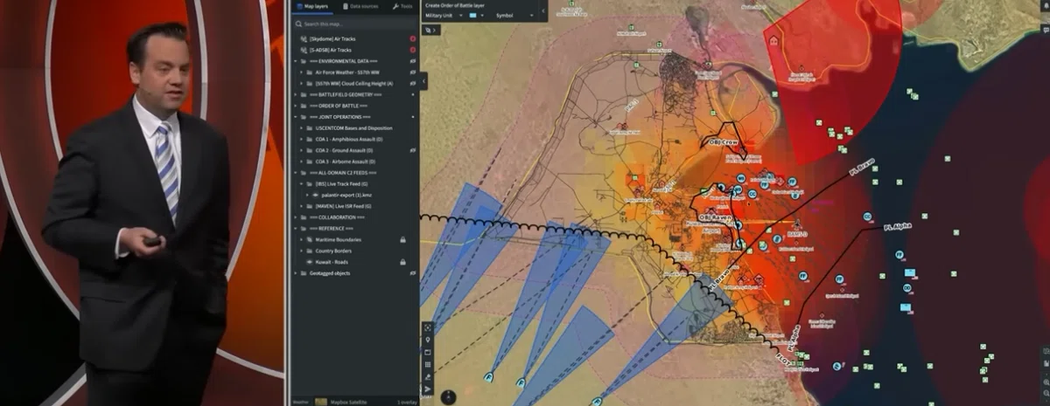Select the eraser map tool
Image resolution: width=1050 pixels, height=406 pixels.
point(428,377)
